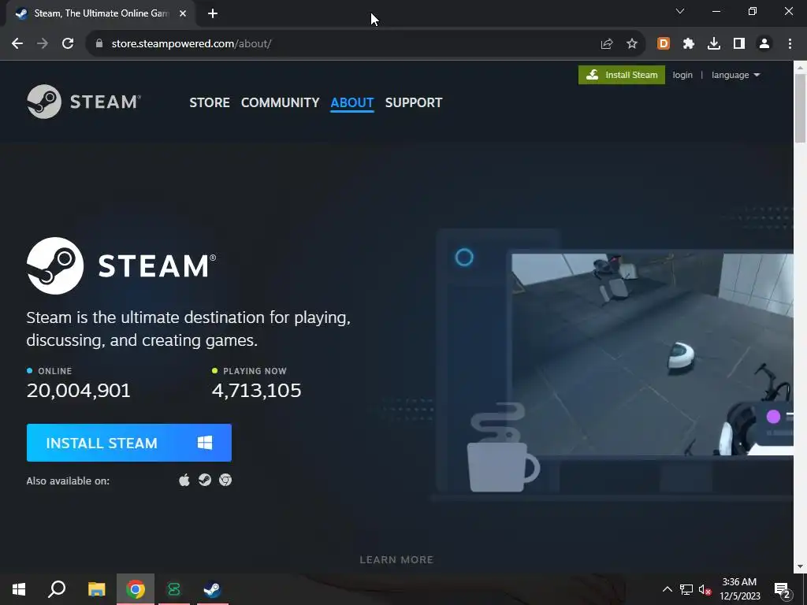Bookmark this page with the star icon

coord(632,44)
